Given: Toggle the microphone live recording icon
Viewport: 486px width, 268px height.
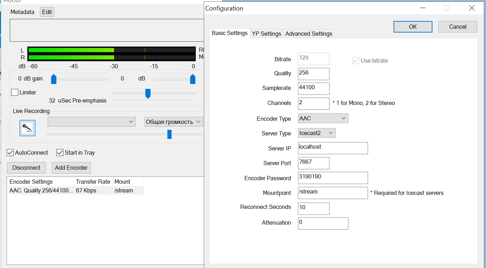Looking at the screenshot, I should pyautogui.click(x=27, y=128).
